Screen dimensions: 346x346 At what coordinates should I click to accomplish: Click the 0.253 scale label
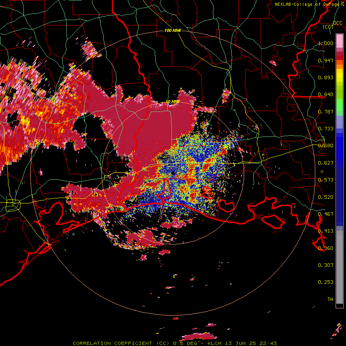[x=326, y=282]
